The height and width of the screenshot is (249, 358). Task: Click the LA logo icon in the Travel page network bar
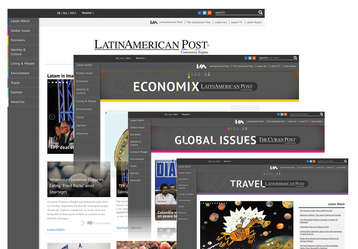(x=274, y=168)
